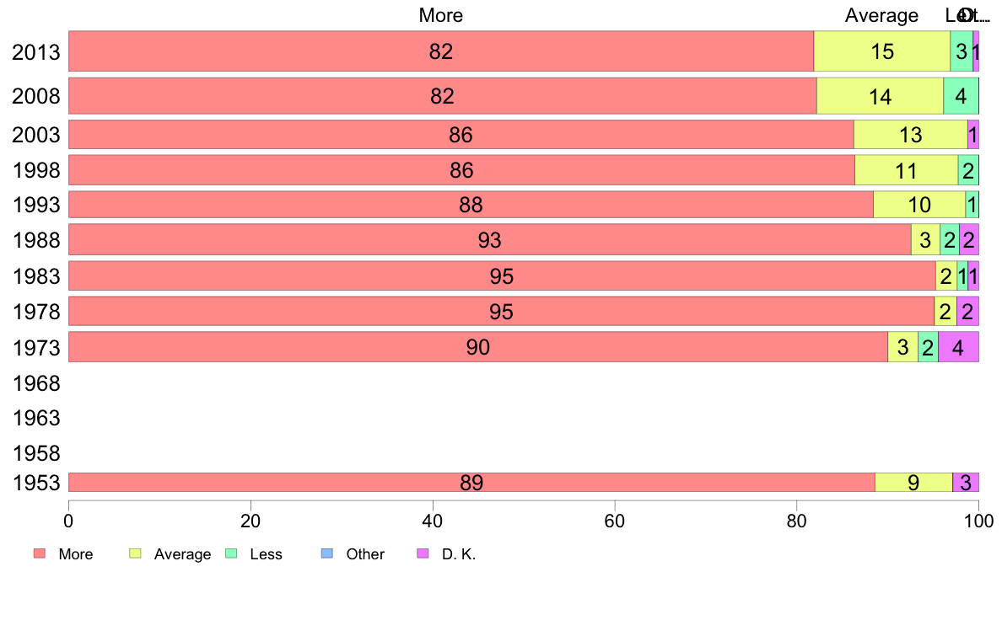Click the 1973 purple segment showing 4

point(958,347)
